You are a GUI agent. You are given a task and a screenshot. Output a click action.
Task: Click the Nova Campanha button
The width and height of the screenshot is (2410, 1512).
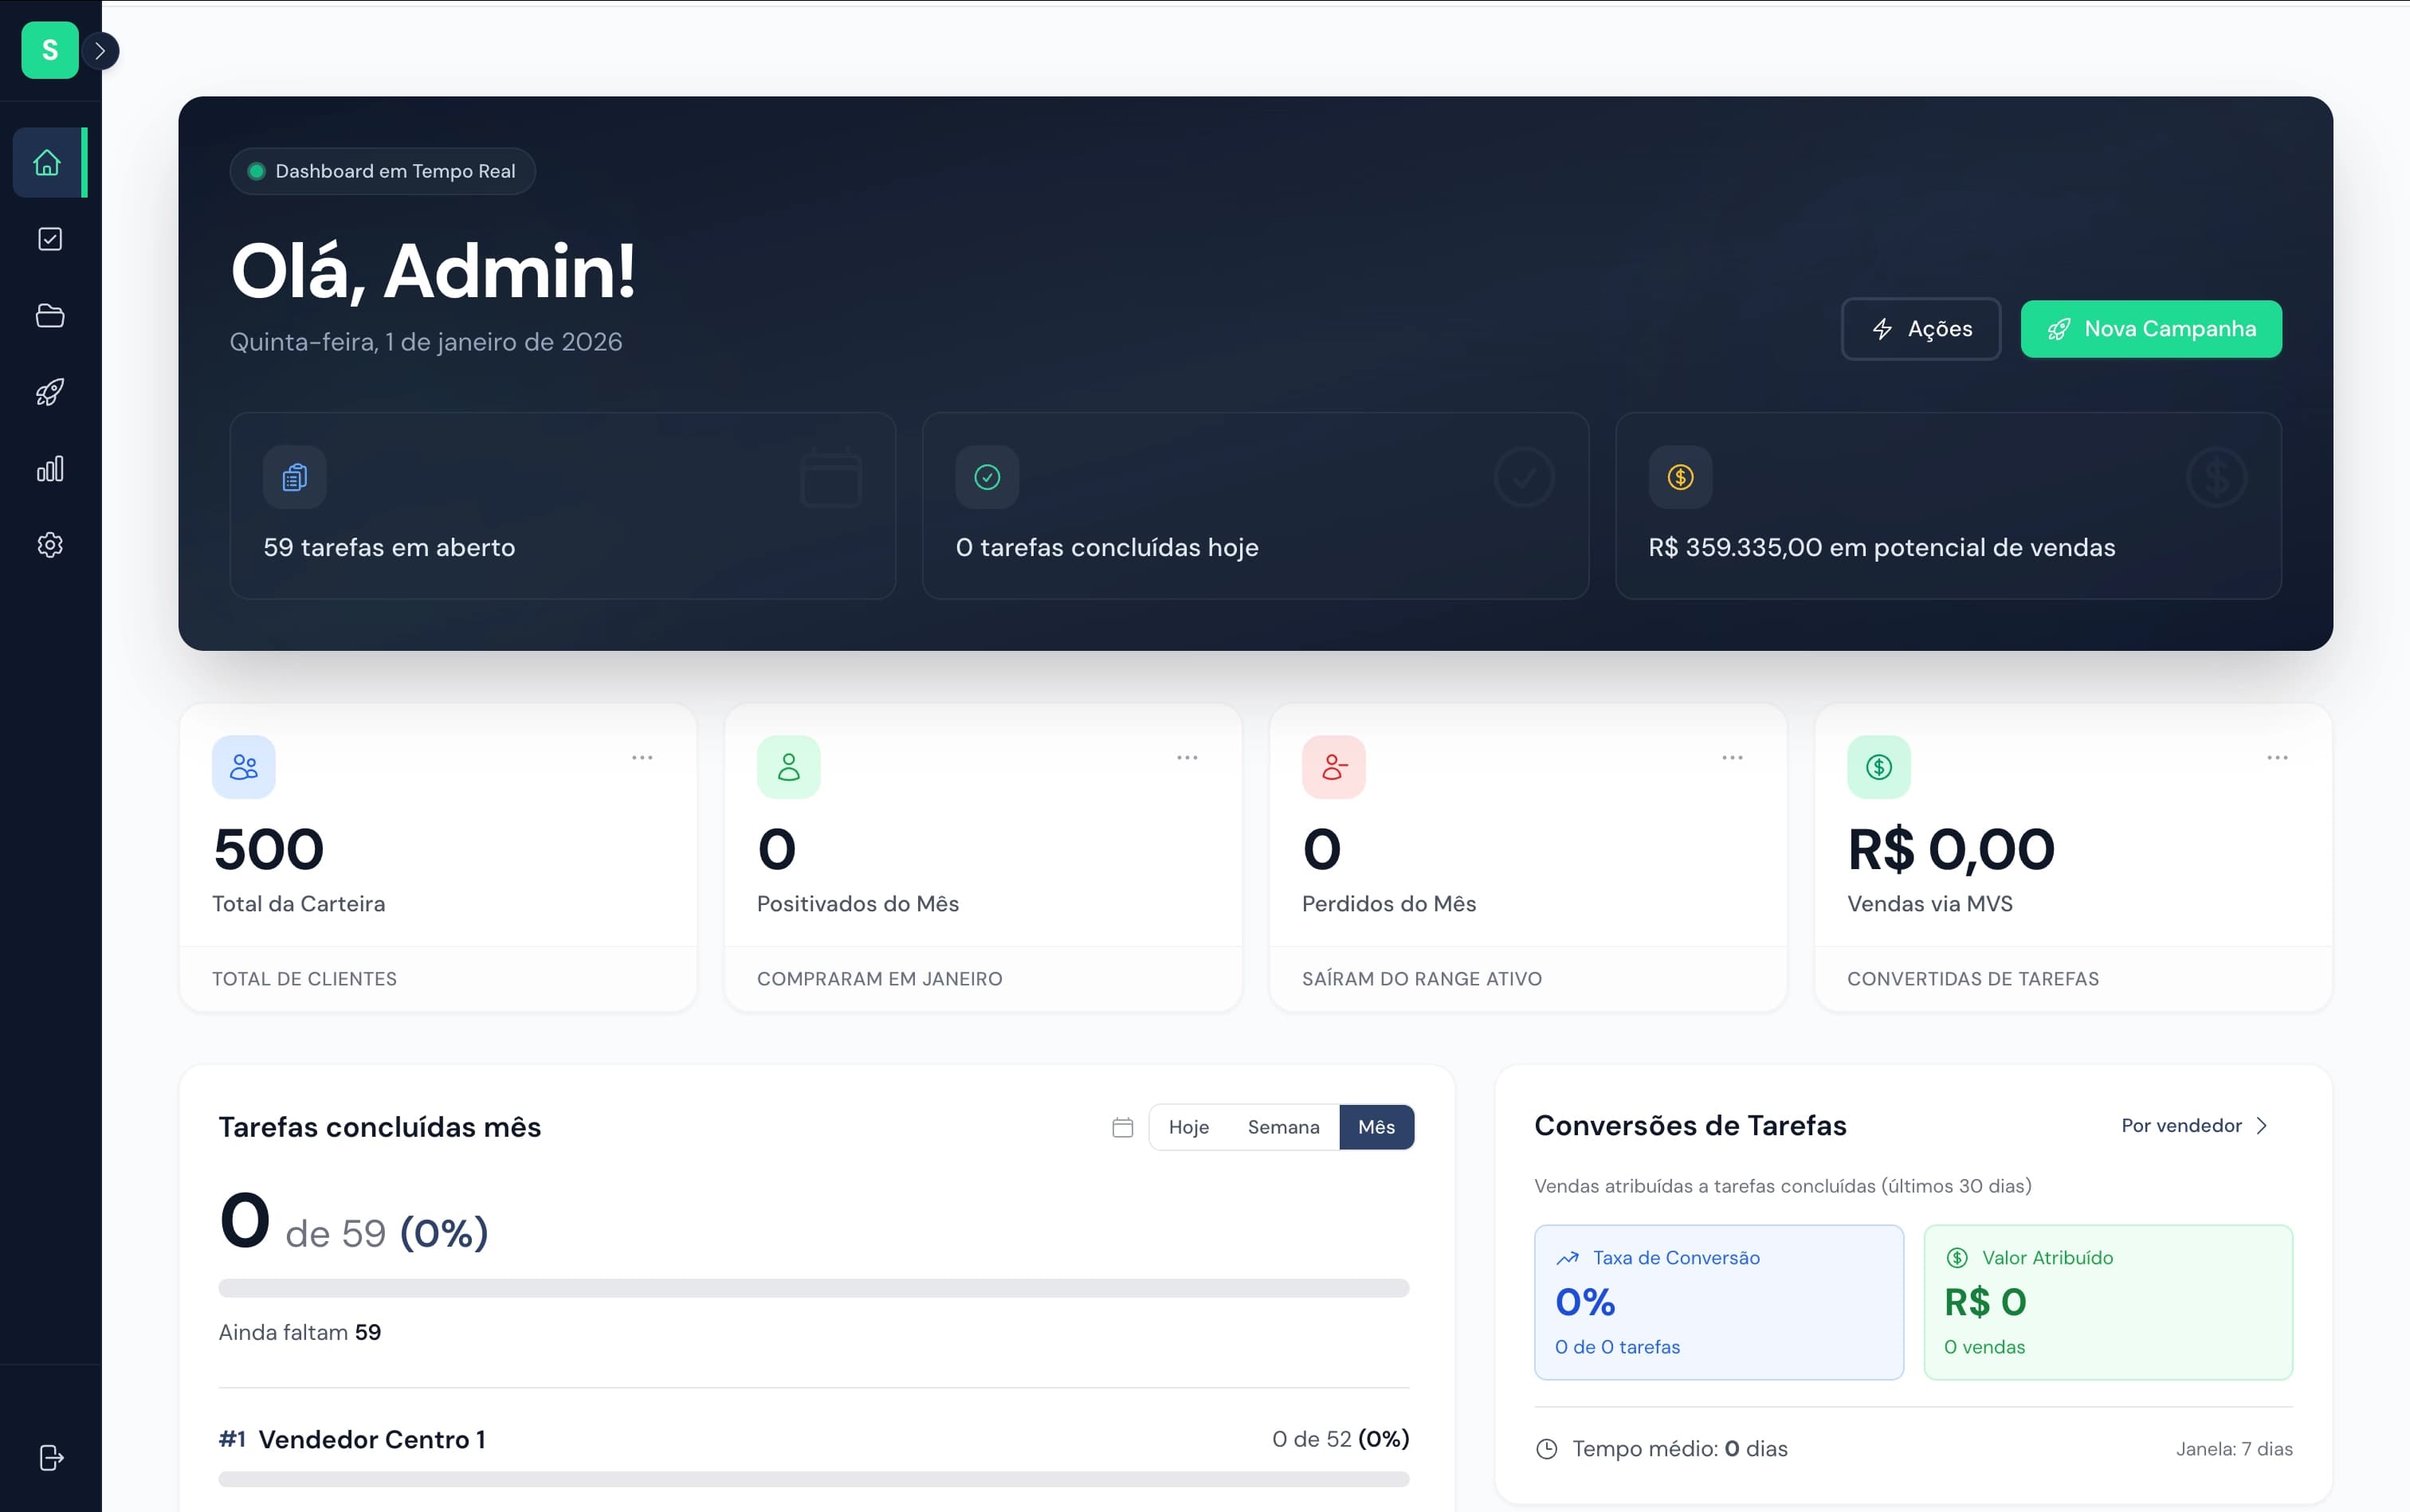[2150, 328]
